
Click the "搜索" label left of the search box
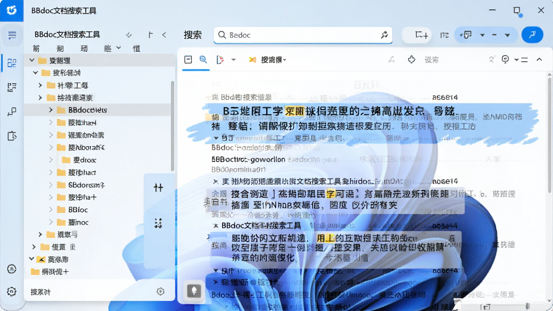(x=193, y=35)
